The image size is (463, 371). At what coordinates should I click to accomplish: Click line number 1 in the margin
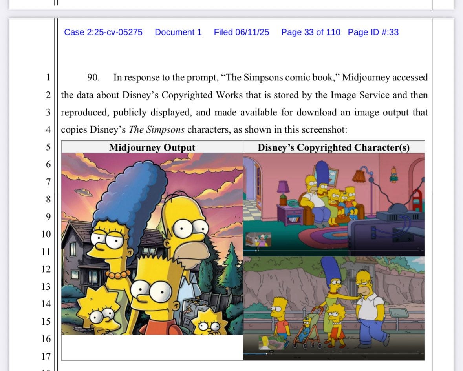[48, 78]
